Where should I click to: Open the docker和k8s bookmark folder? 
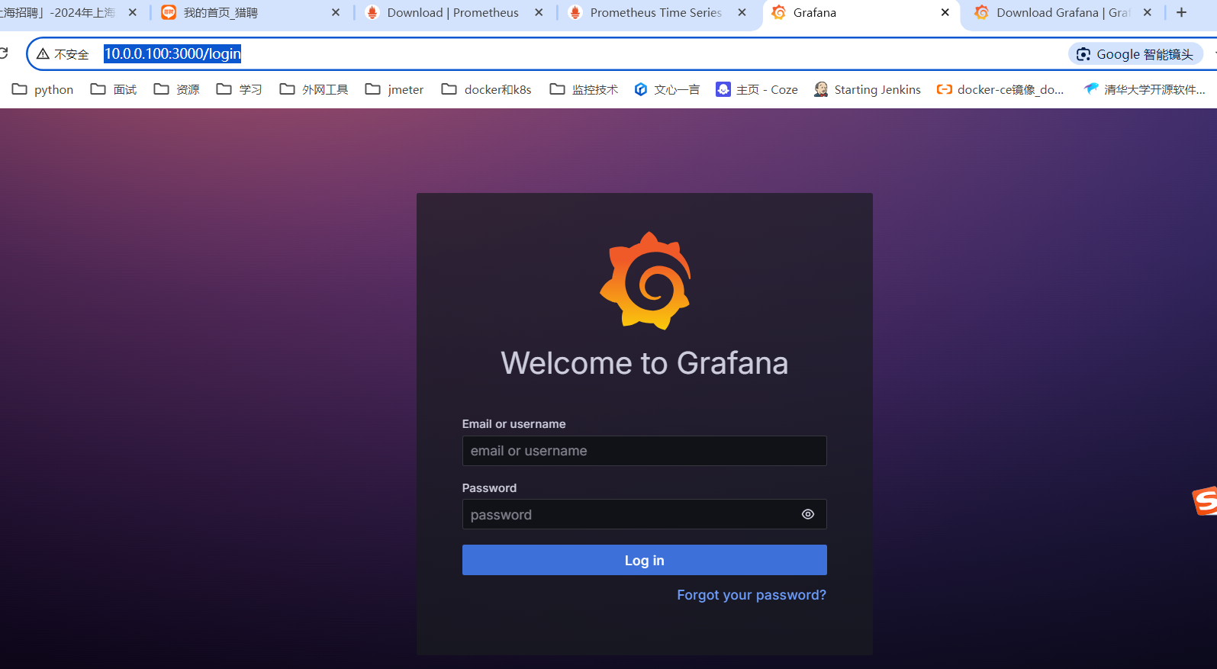coord(486,89)
